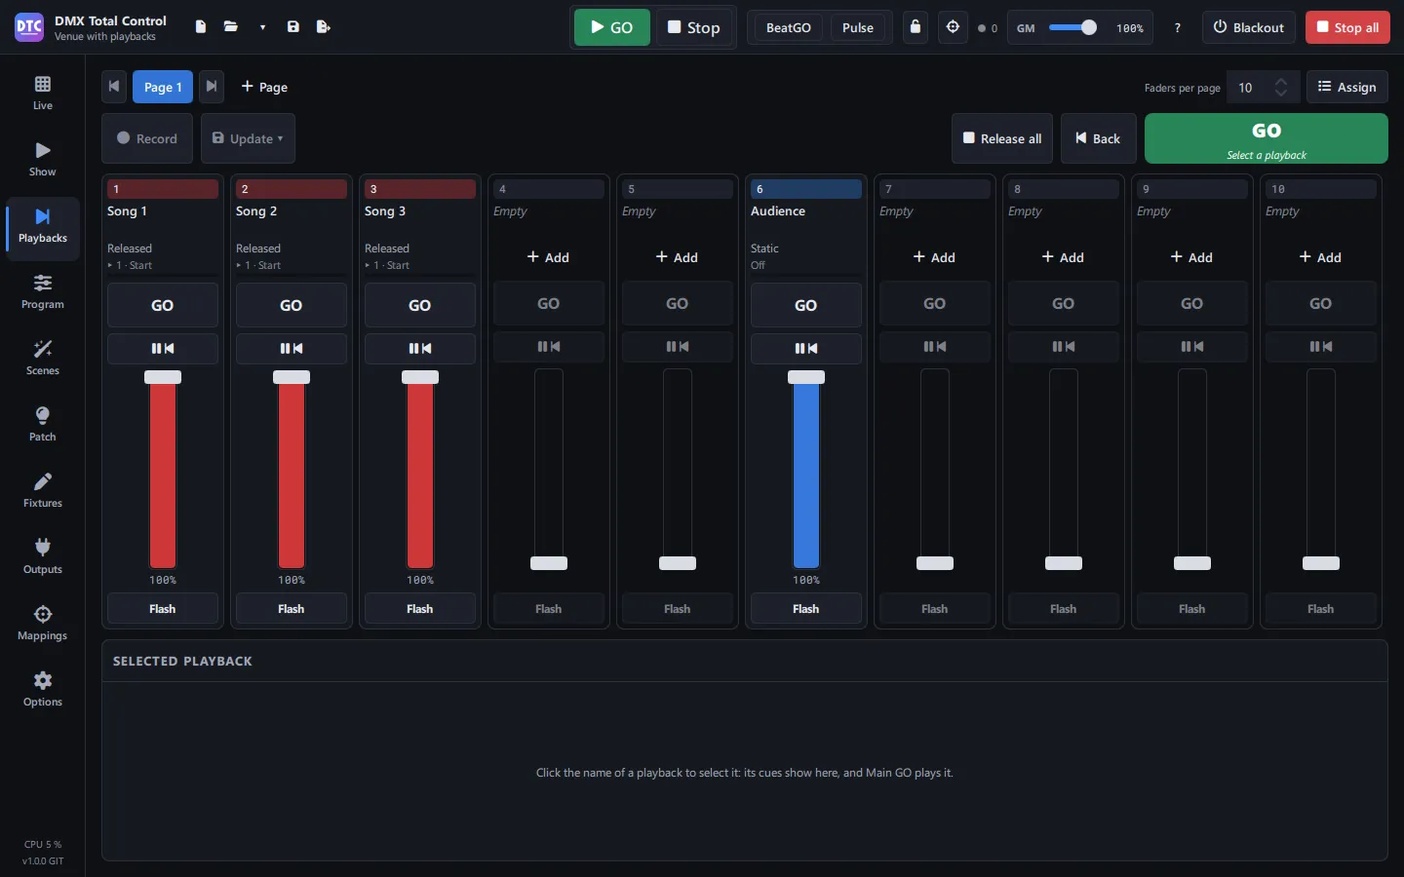Click the Faders per page field
The width and height of the screenshot is (1404, 877).
coord(1264,87)
